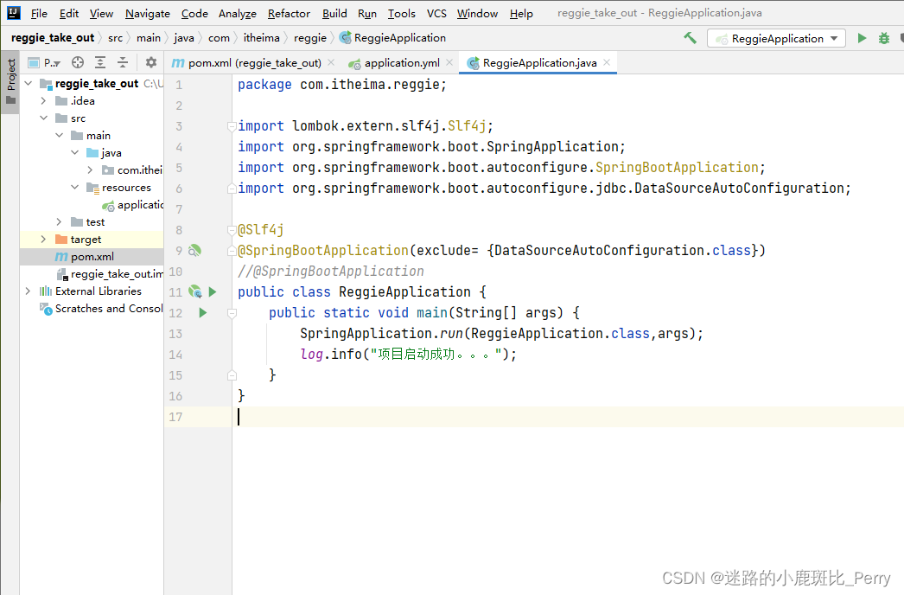Collapse the reggie_take_out project root node
904x595 pixels.
[27, 83]
